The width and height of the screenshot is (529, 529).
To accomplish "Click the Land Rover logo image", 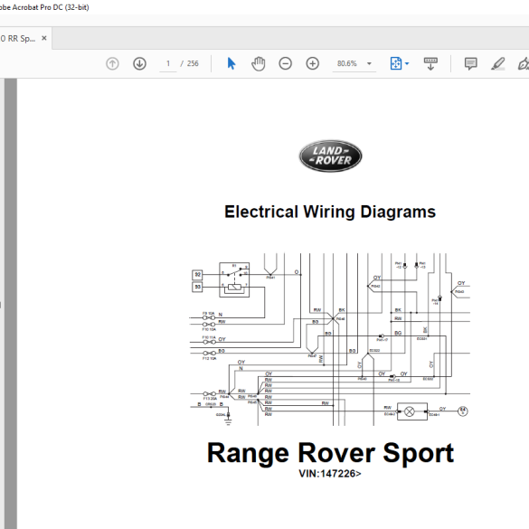I will point(331,156).
